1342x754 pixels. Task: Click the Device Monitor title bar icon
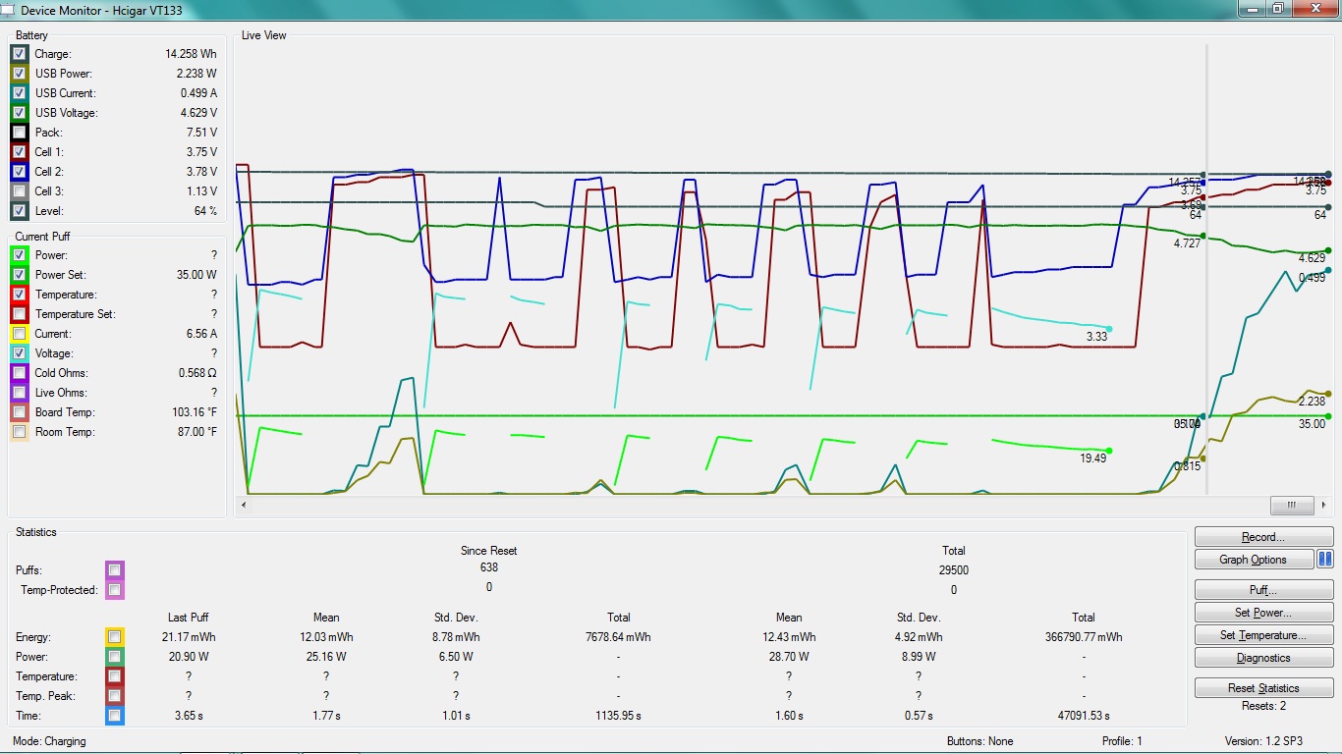coord(9,10)
